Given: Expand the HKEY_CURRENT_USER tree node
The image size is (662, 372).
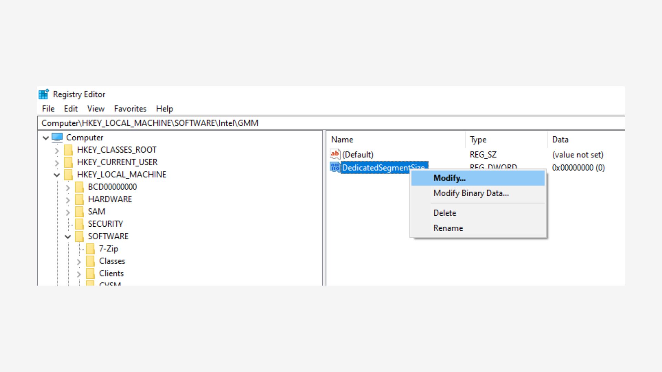Looking at the screenshot, I should [x=57, y=163].
